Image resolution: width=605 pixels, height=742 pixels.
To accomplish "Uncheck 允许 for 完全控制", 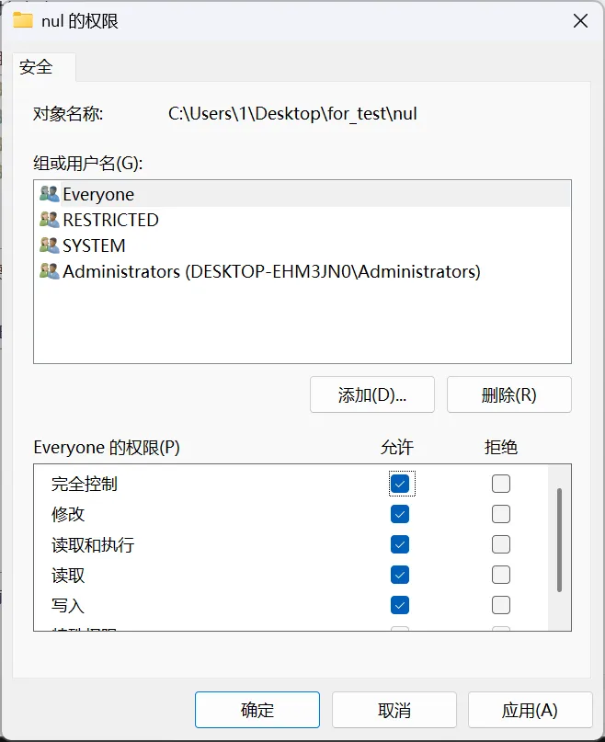I will click(400, 483).
